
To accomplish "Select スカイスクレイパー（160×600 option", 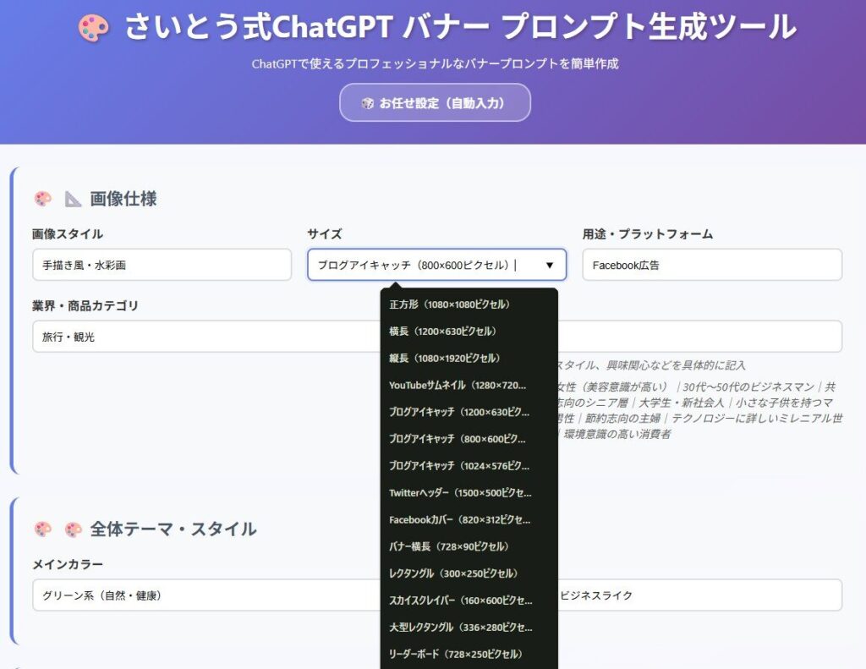I will [469, 600].
